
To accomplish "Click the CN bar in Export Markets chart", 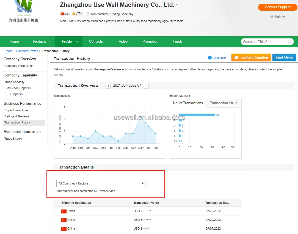I will [197, 115].
